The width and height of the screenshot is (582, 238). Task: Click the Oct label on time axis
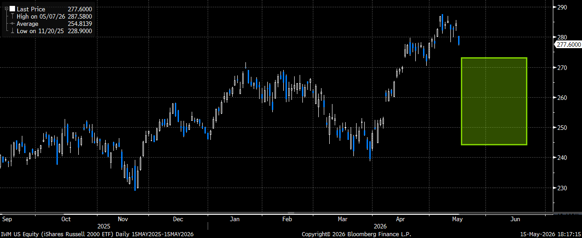click(x=66, y=219)
